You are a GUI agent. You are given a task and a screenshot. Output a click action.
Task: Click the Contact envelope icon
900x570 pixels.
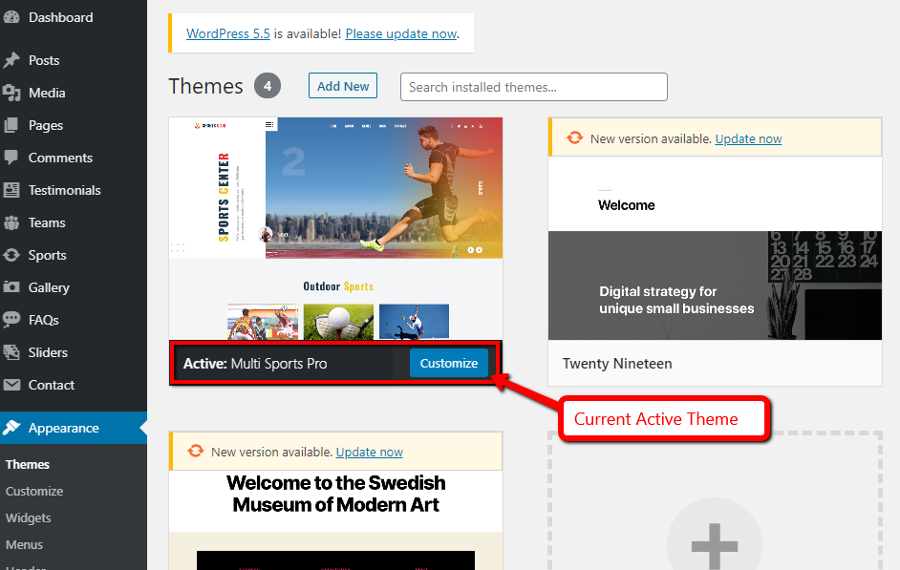pos(11,385)
